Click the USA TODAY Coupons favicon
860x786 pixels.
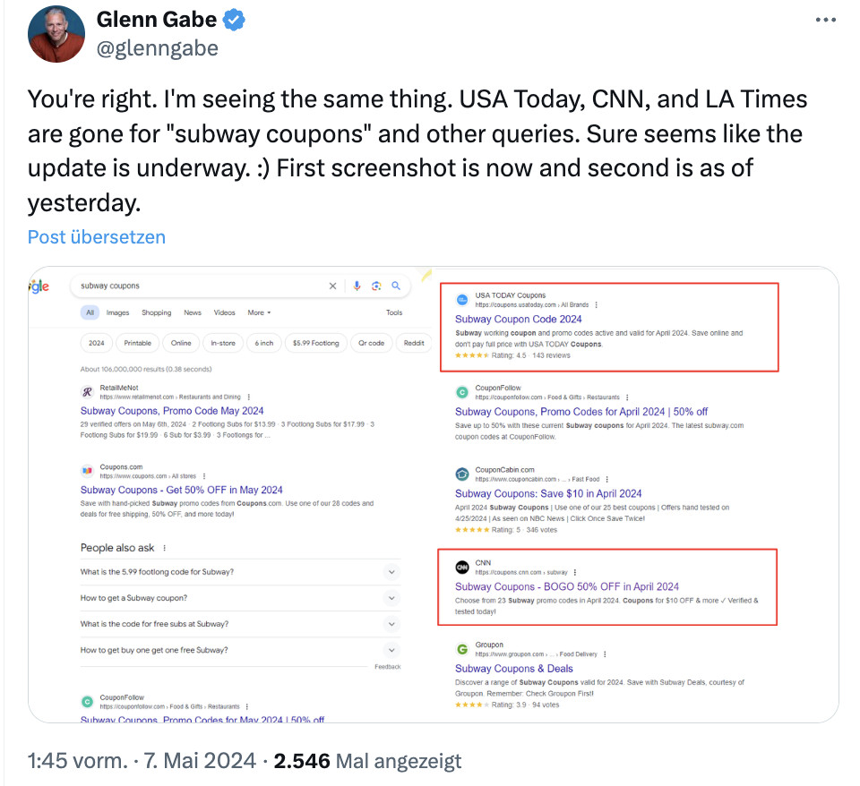(x=461, y=298)
